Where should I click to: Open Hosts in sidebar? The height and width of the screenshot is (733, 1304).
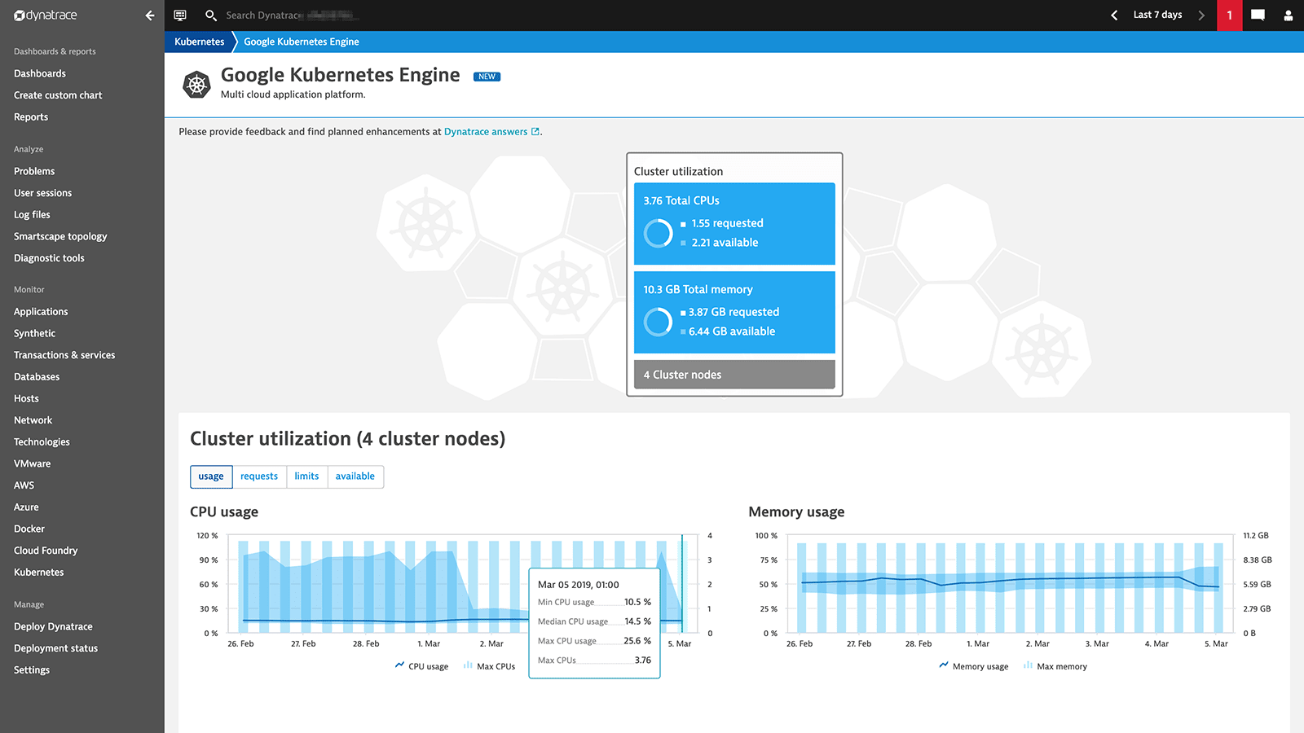tap(26, 398)
